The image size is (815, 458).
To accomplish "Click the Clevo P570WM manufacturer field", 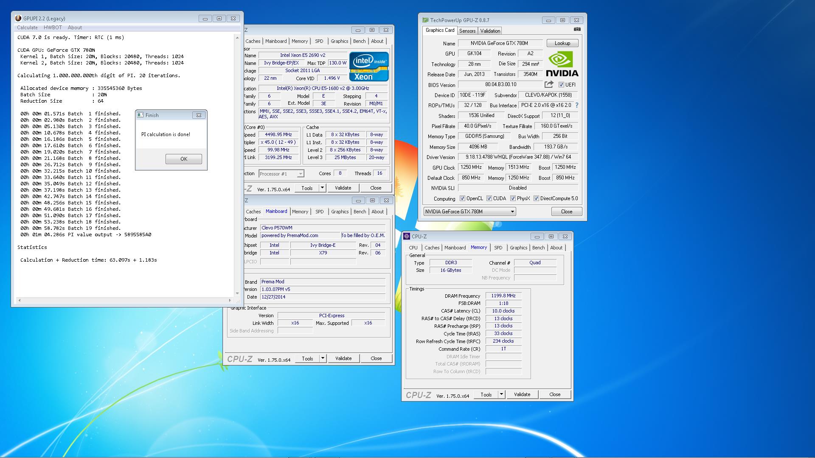I will point(323,228).
